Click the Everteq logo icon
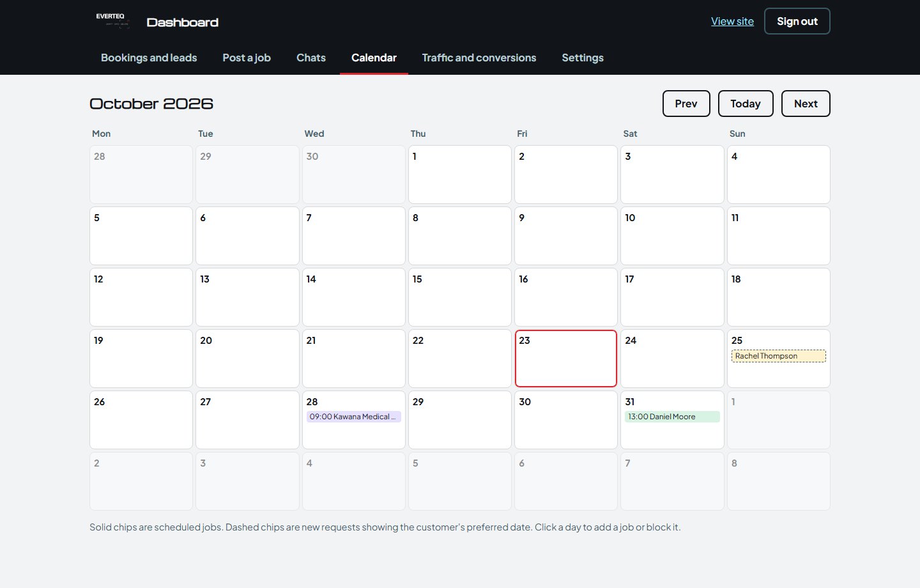This screenshot has height=588, width=920. coord(113,21)
